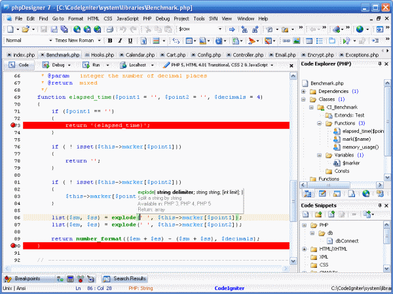
Task: Open the Normal style dropdown
Action: pos(50,41)
